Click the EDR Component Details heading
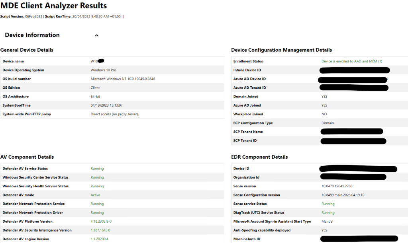This screenshot has width=408, height=243. [x=259, y=157]
